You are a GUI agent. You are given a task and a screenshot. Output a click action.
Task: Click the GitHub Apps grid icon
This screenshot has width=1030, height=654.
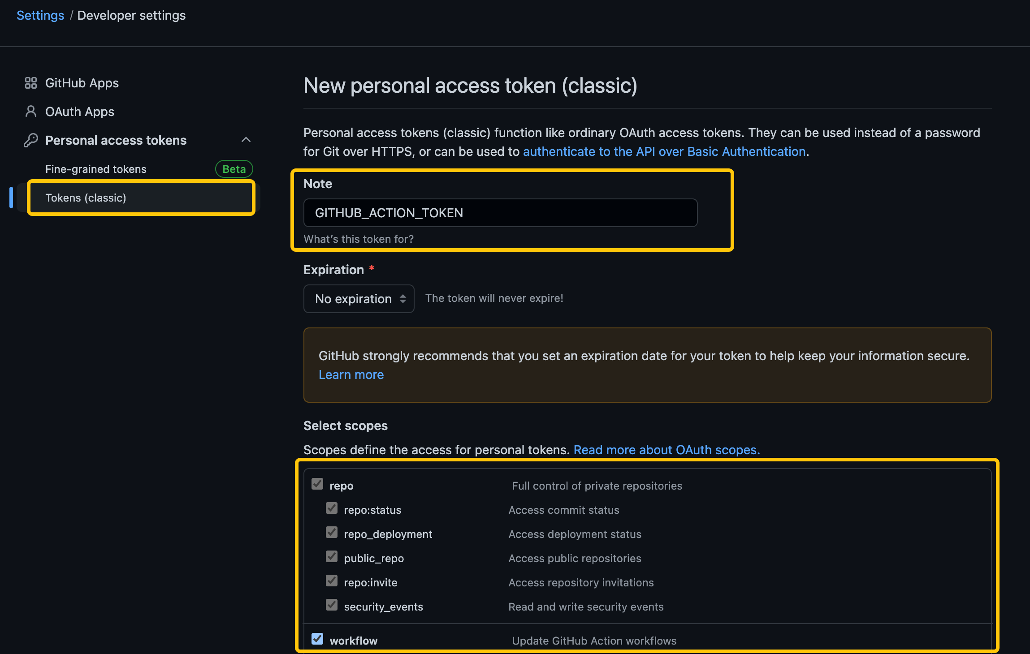[30, 82]
